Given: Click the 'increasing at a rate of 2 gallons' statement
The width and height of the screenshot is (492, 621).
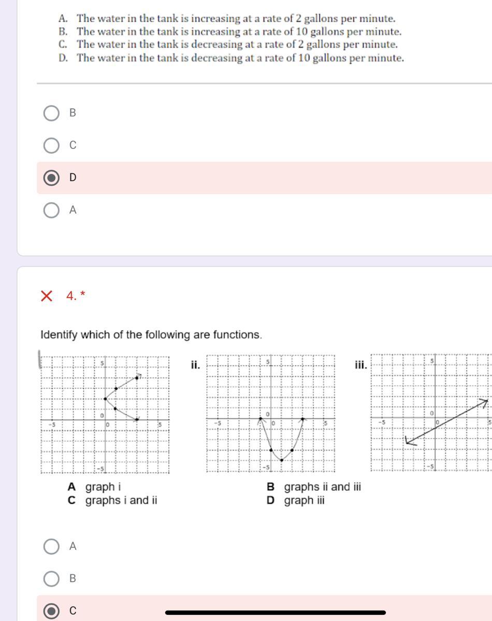Looking at the screenshot, I should point(236,19).
